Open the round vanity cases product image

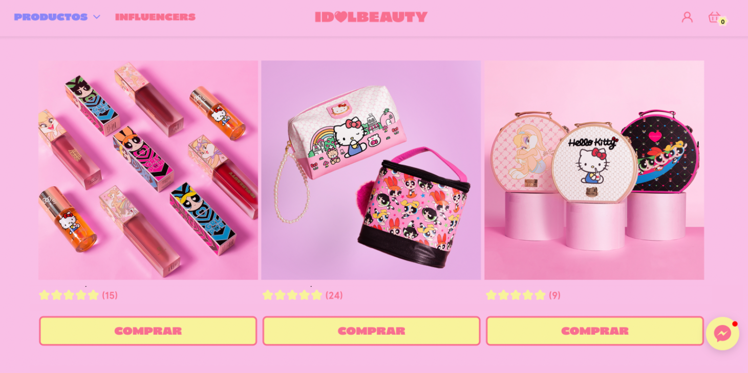pyautogui.click(x=594, y=170)
